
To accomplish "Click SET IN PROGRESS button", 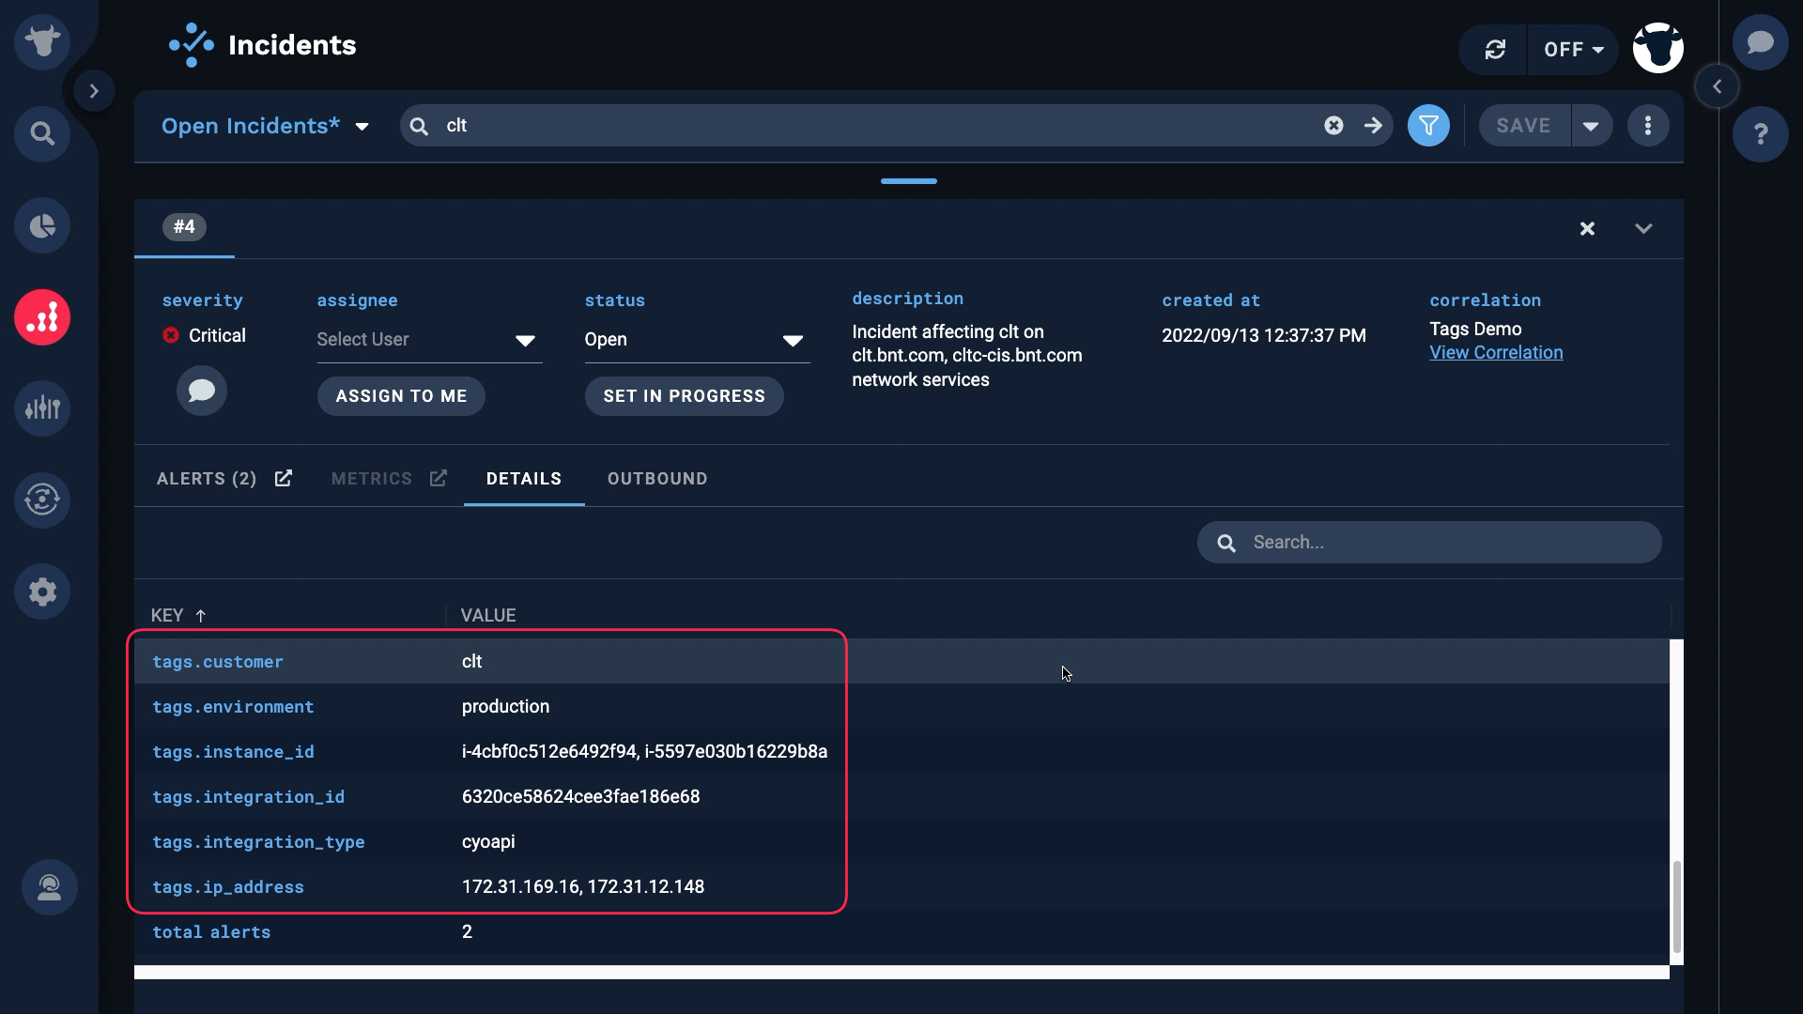I will tap(684, 396).
